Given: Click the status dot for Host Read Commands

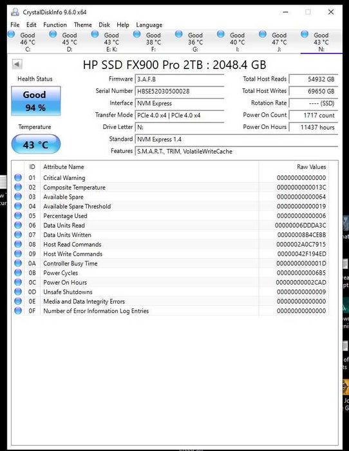Looking at the screenshot, I should click(x=18, y=244).
